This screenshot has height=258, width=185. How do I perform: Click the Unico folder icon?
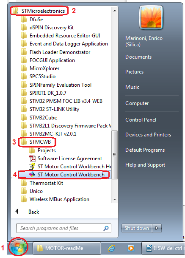pyautogui.click(x=24, y=191)
